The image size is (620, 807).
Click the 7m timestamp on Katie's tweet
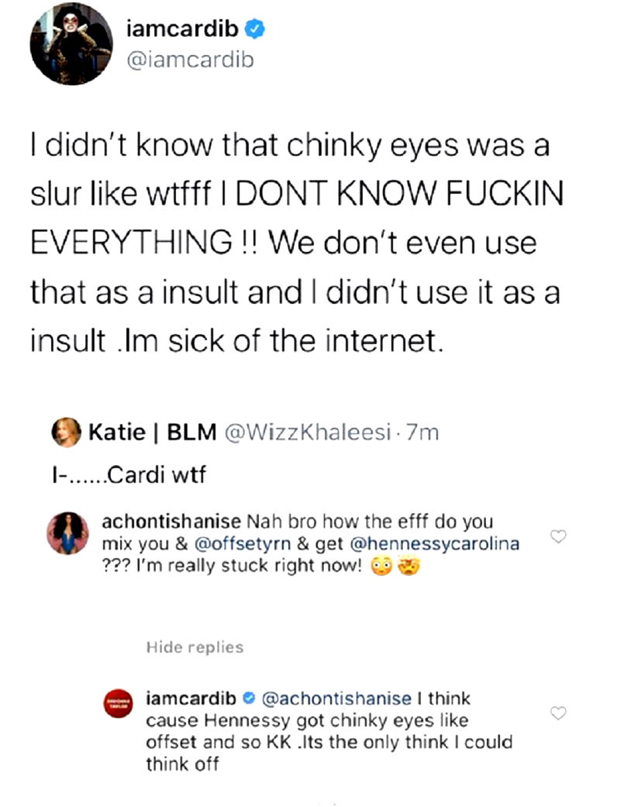coord(422,433)
